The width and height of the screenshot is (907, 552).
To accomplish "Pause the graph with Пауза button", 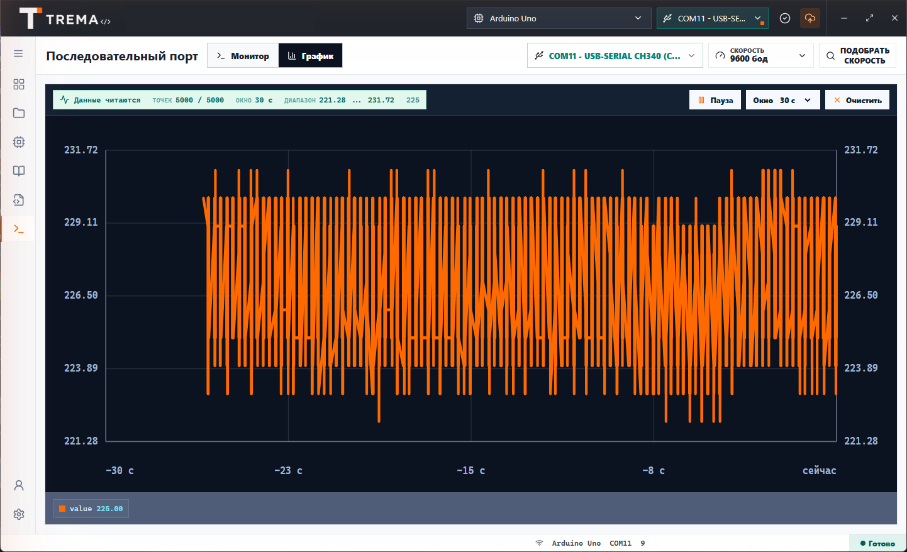I will 715,100.
